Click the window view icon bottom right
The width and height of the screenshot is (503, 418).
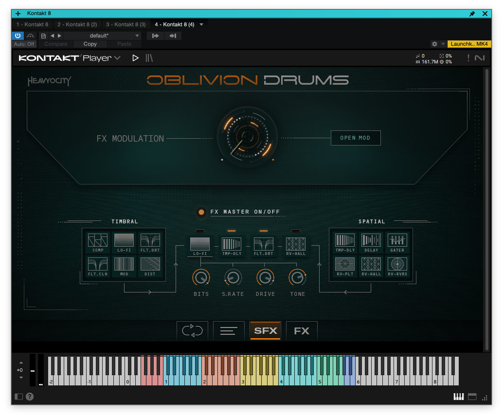(x=472, y=397)
